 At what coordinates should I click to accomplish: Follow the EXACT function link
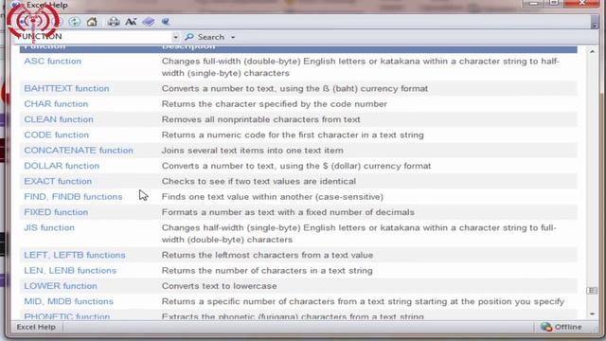click(x=58, y=181)
